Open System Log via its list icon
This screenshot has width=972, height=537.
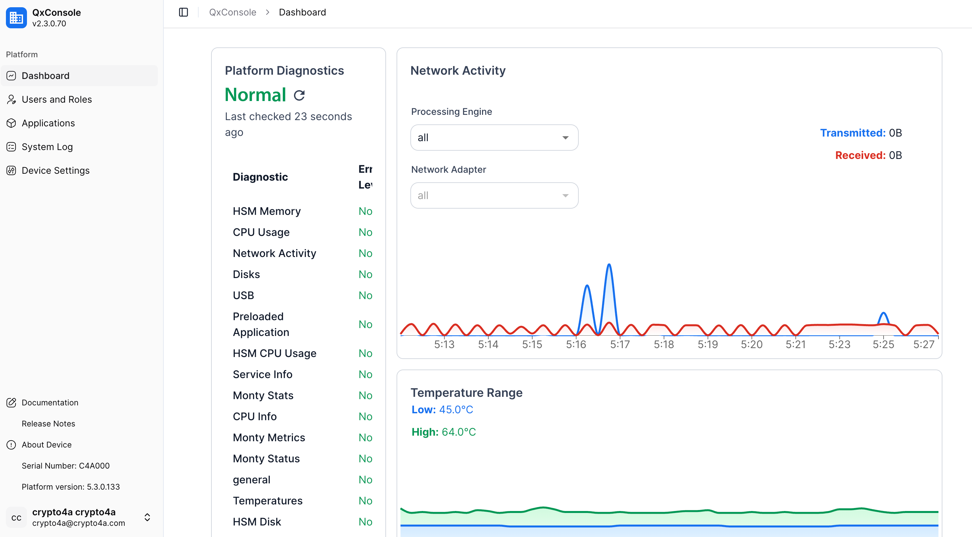pyautogui.click(x=11, y=146)
